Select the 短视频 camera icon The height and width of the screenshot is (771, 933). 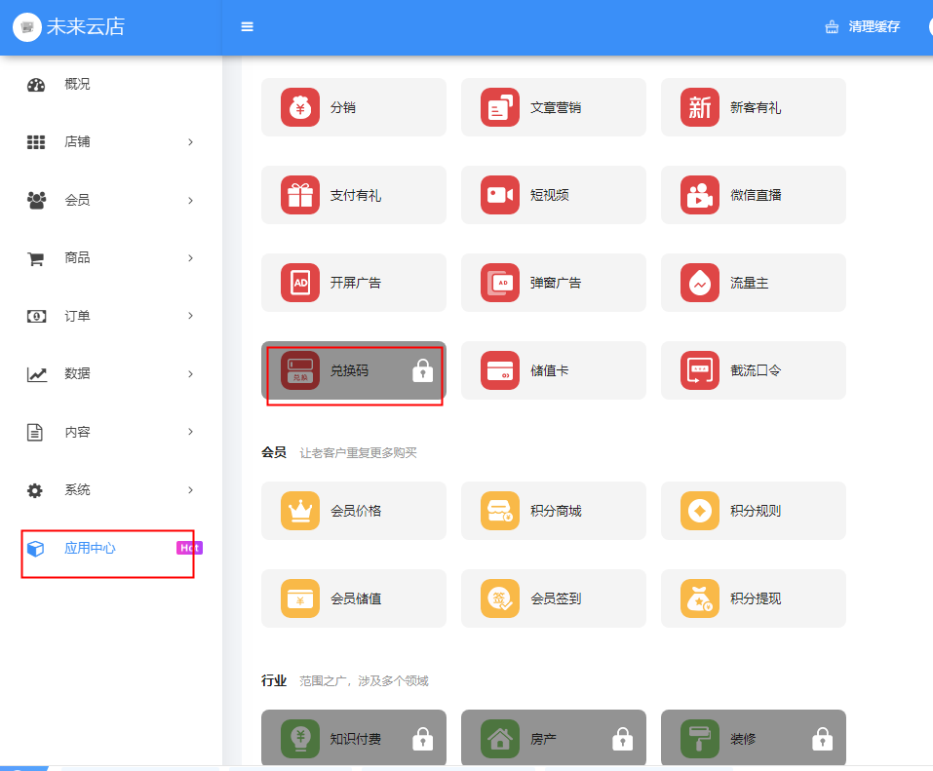click(x=500, y=195)
